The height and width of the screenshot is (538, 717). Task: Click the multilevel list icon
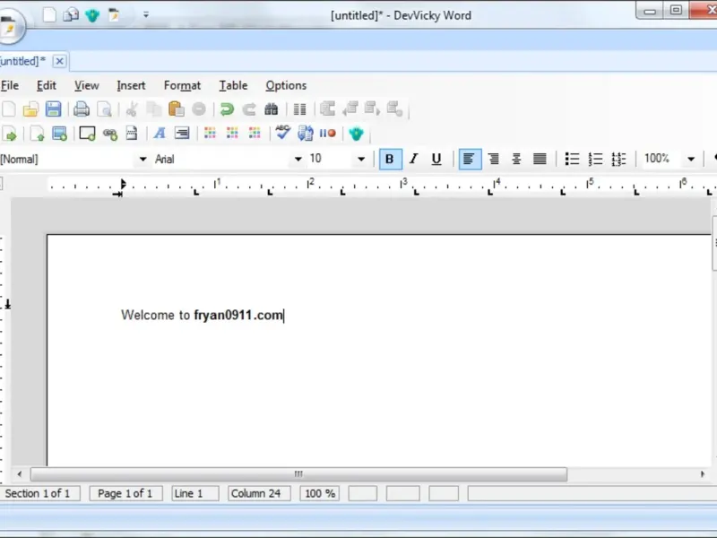pos(618,159)
